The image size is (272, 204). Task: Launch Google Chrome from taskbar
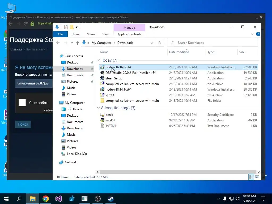point(45,199)
